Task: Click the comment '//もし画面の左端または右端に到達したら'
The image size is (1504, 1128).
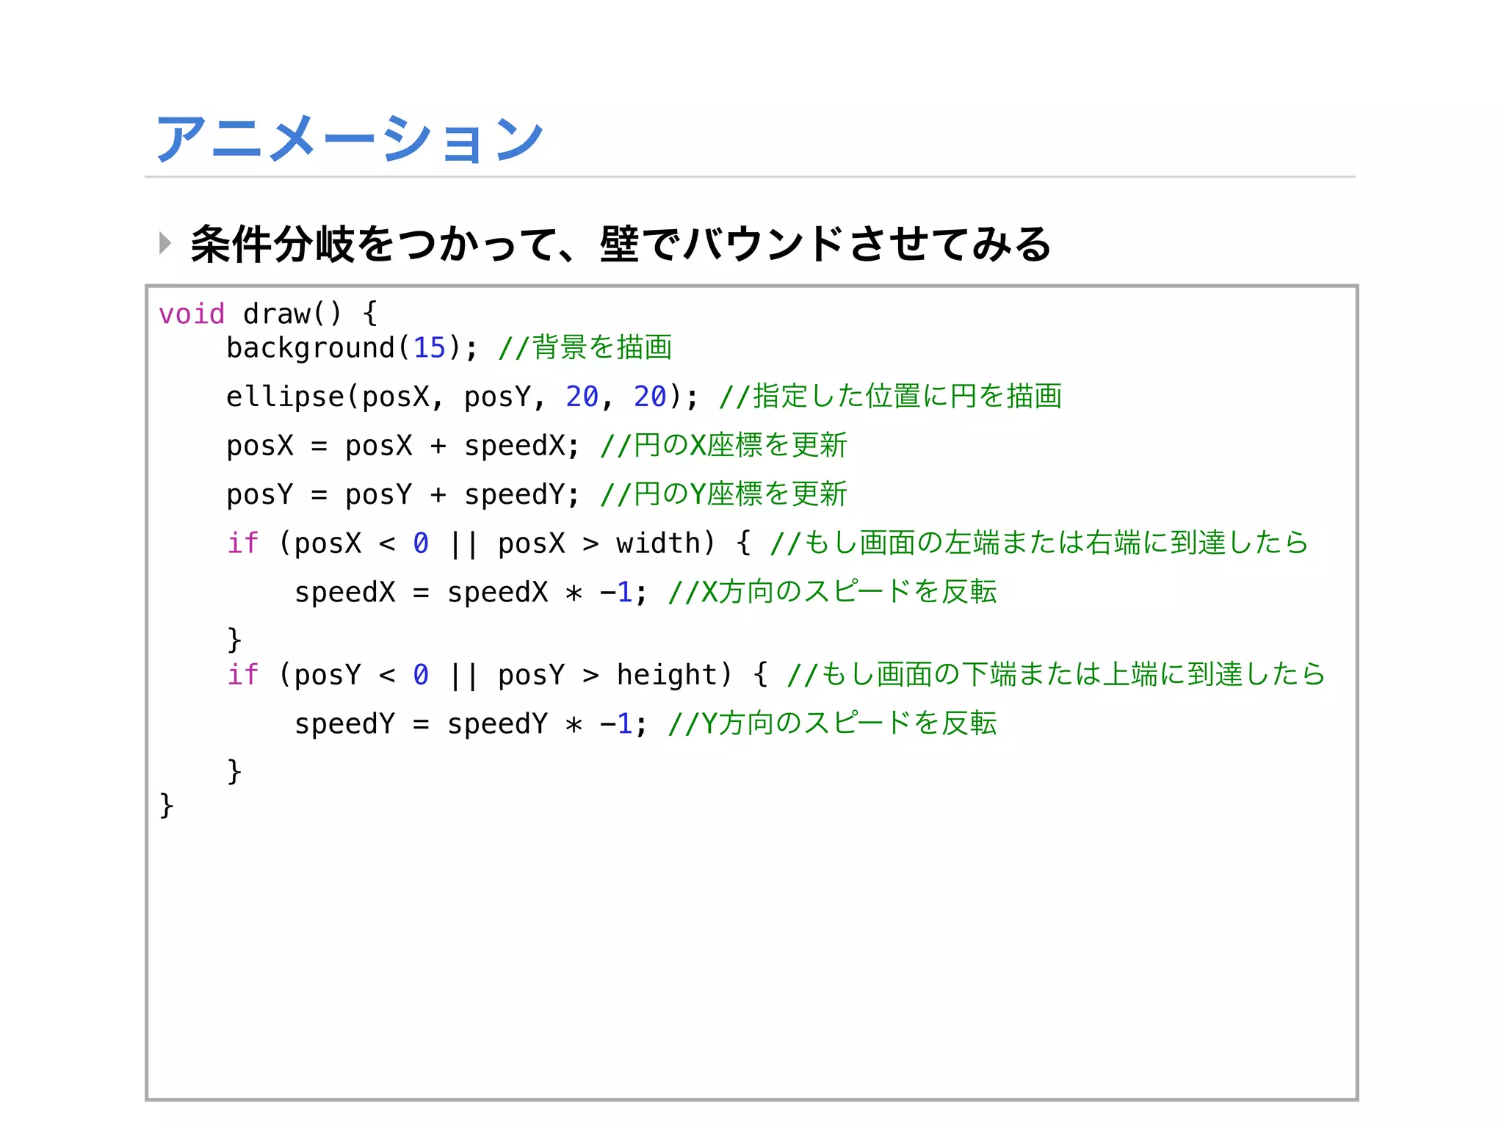Action: pos(1039,543)
